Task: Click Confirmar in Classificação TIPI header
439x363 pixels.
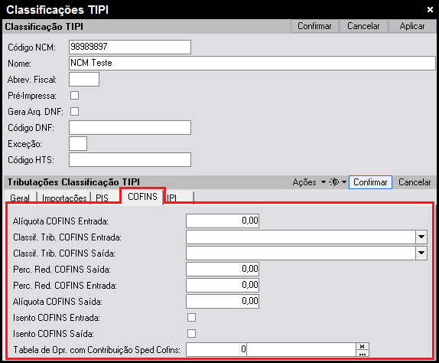Action: coord(314,26)
